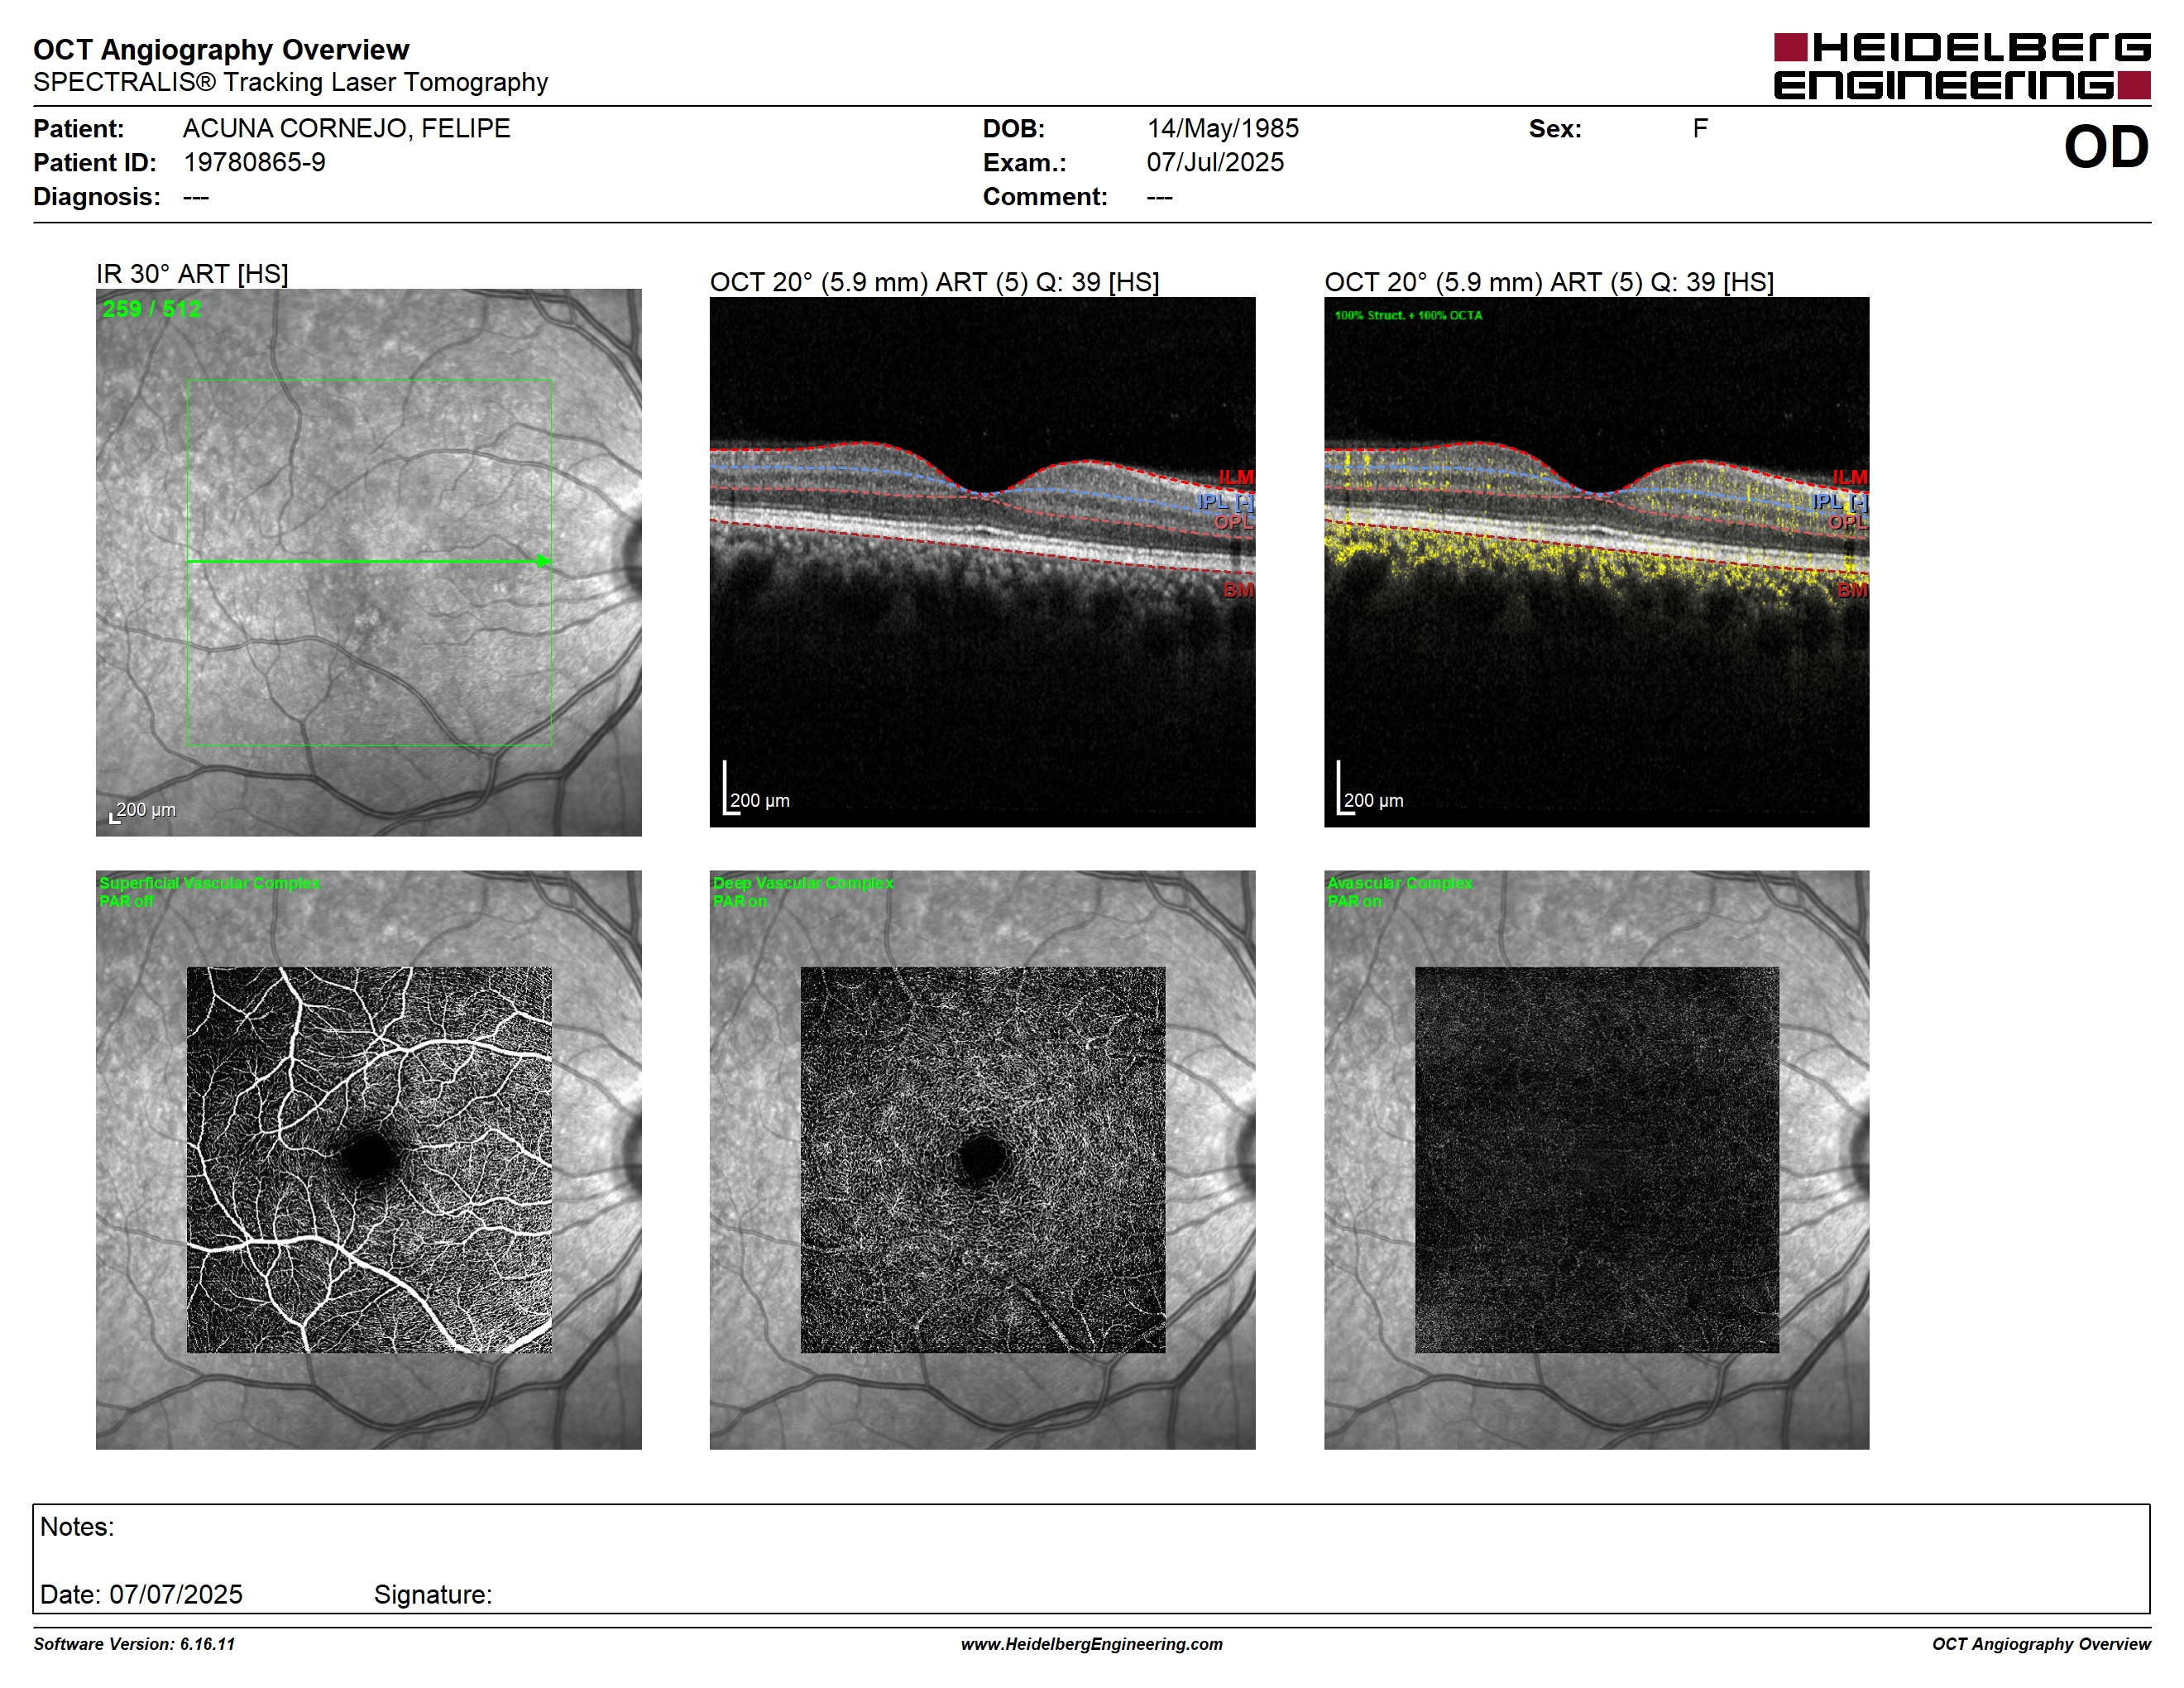Open the Superficial Vascular Complex angiogram

pyautogui.click(x=369, y=1159)
